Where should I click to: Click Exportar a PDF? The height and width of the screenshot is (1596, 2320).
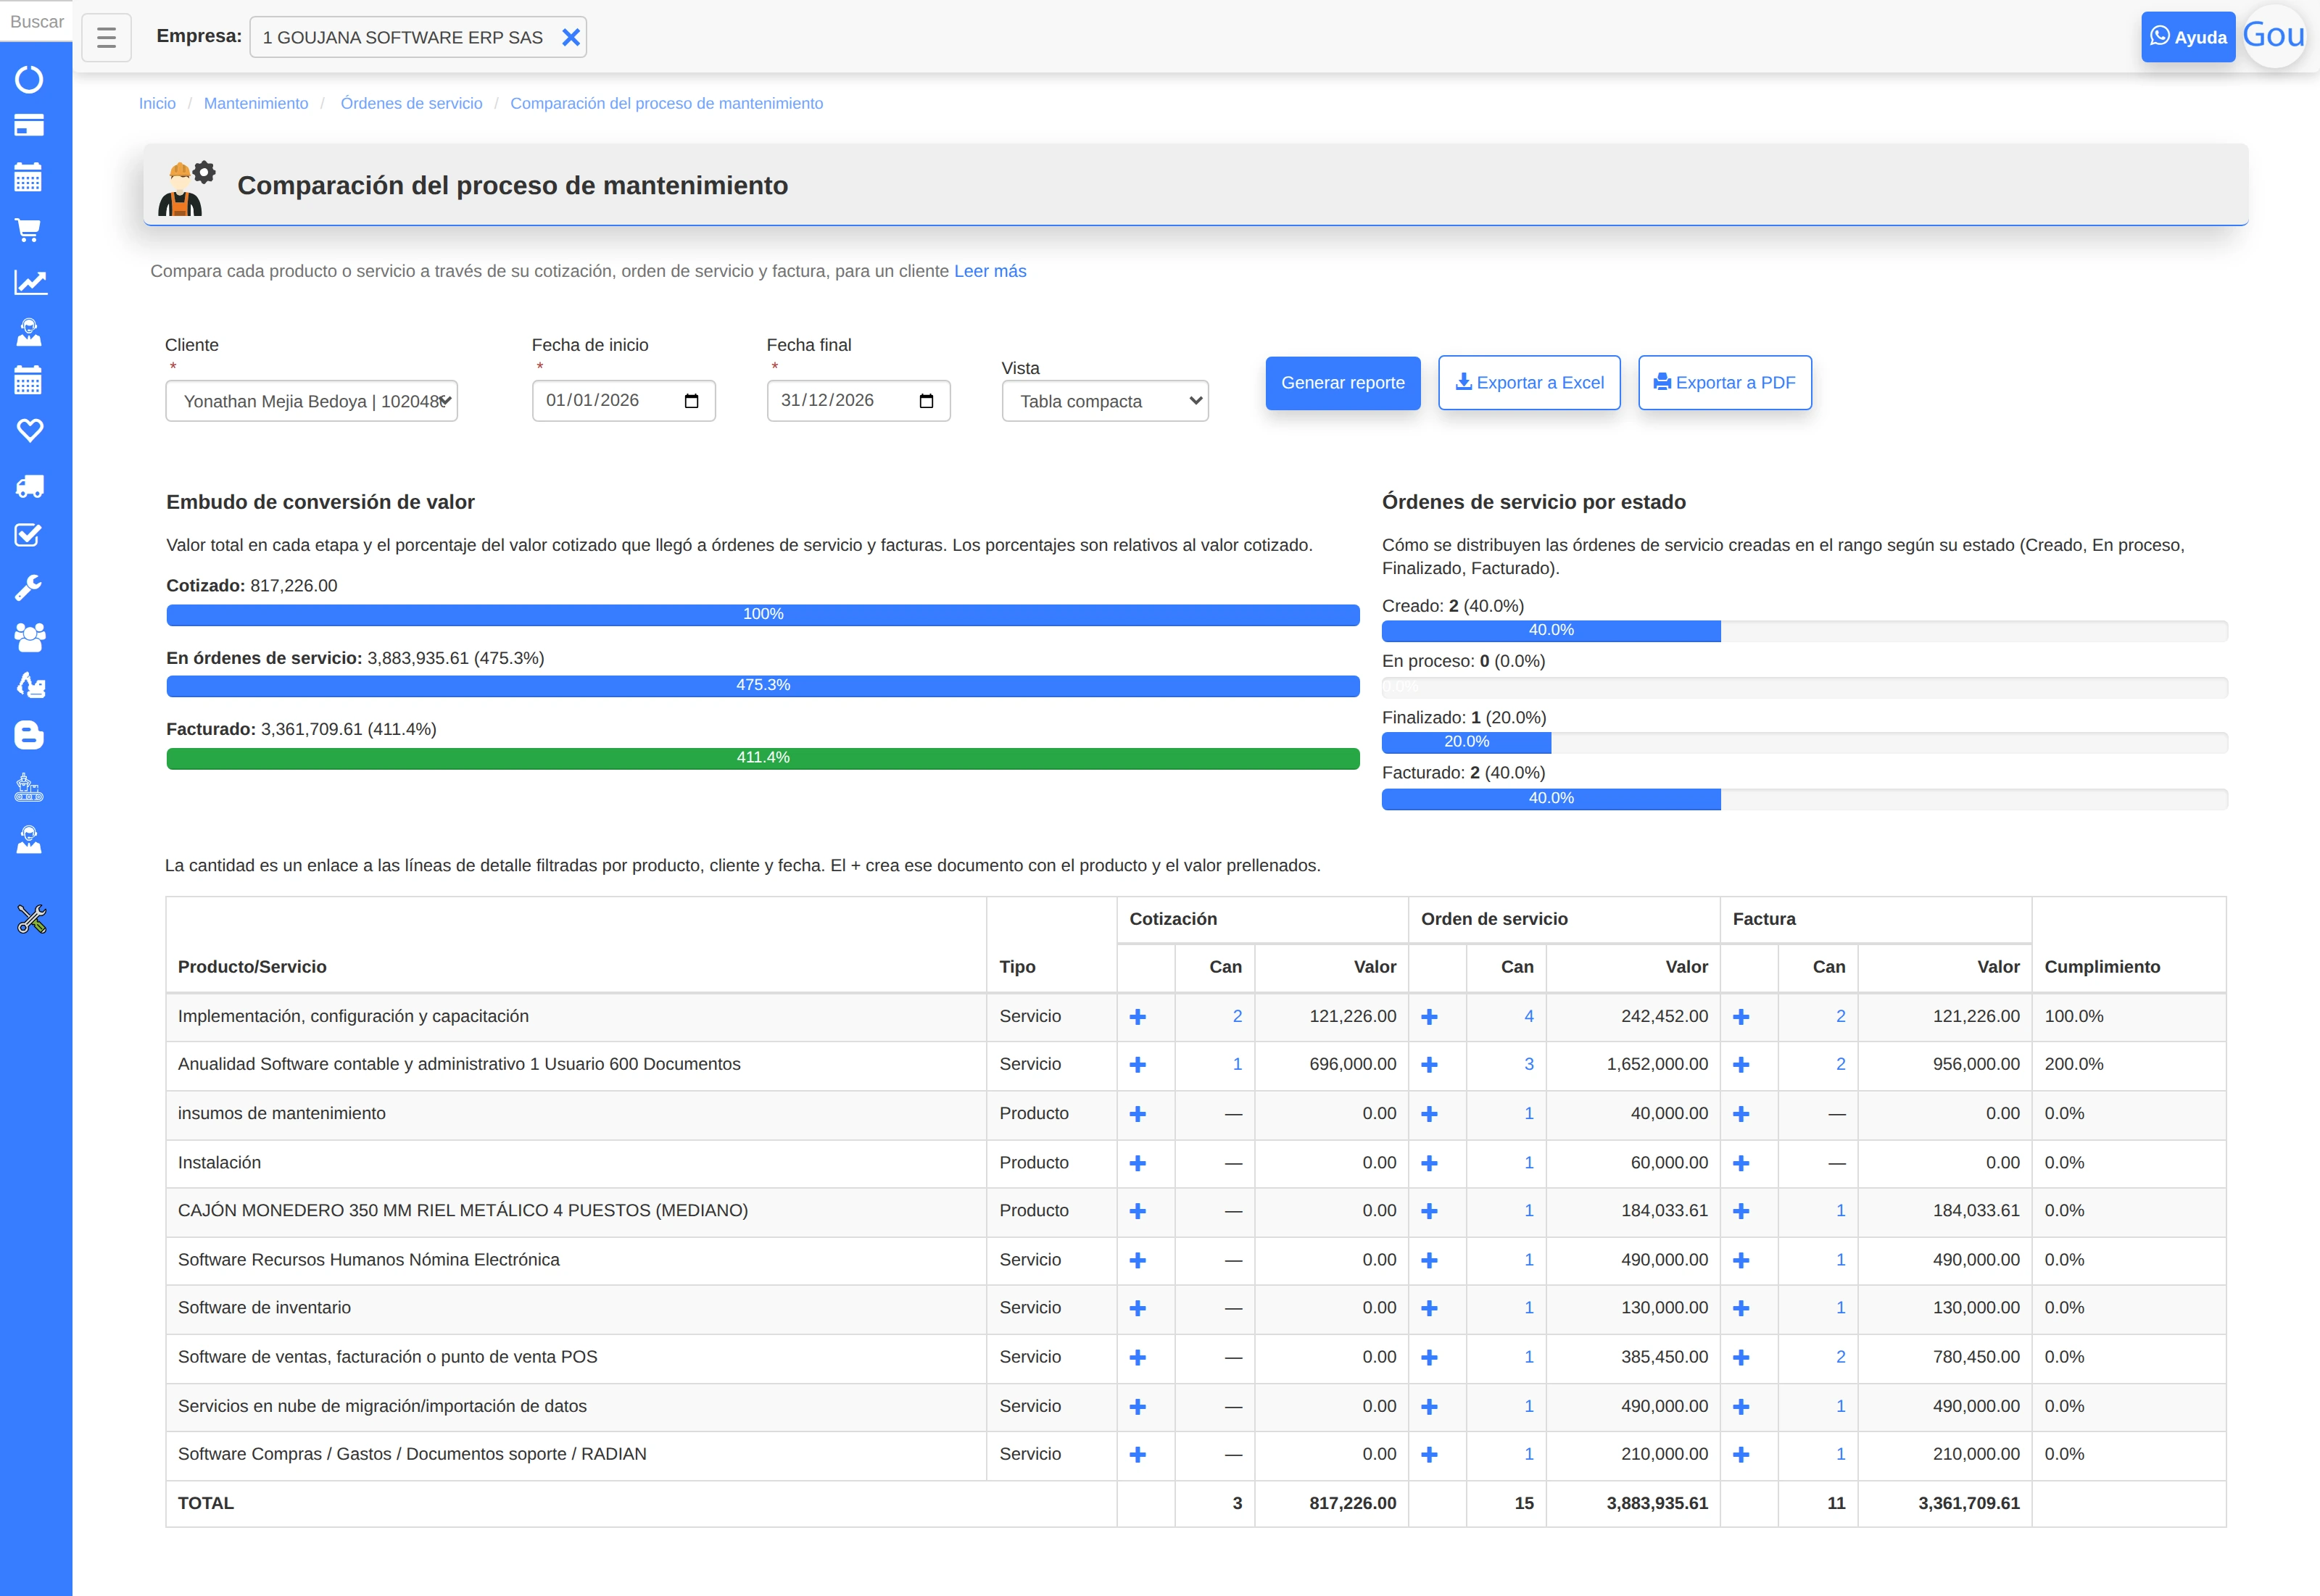coord(1725,383)
